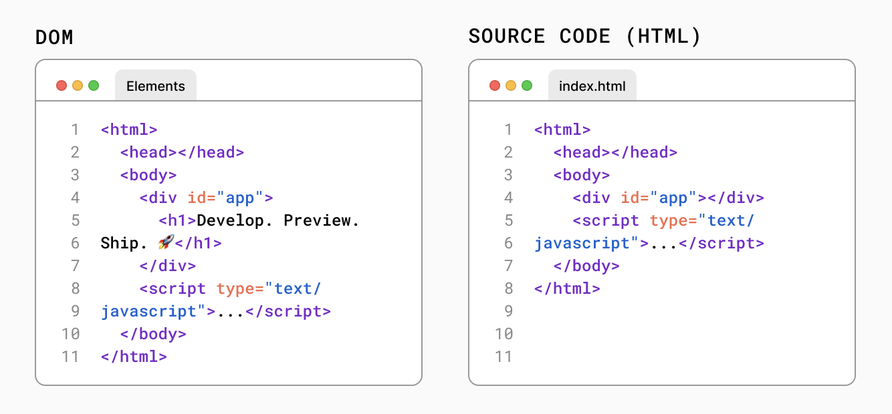
Task: Click line number 11 in DOM panel
Action: click(70, 357)
